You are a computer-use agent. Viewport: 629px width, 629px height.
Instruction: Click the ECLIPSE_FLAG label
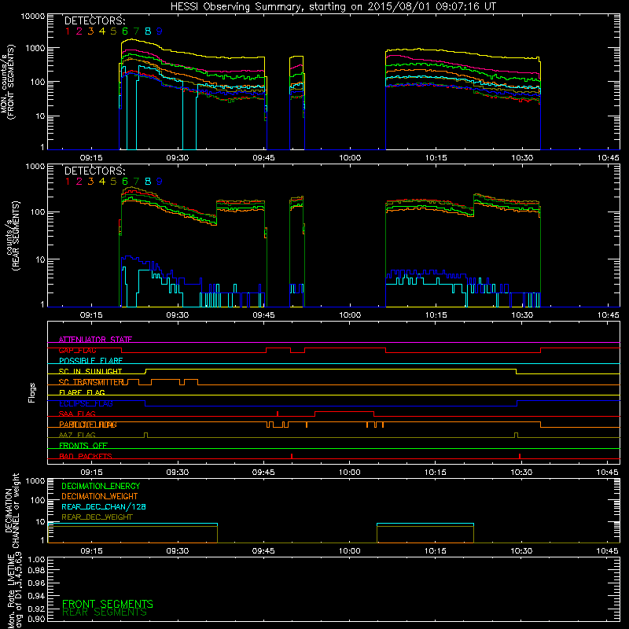[x=86, y=403]
